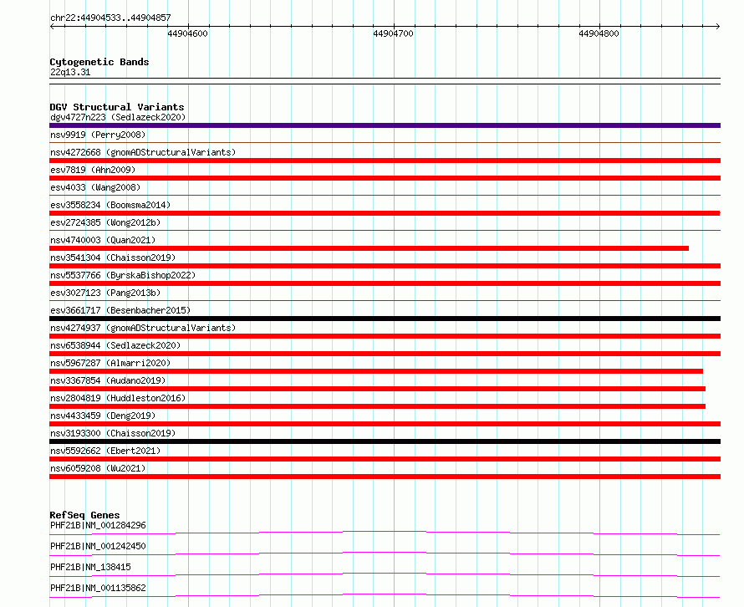Click the red bar of nsv5592662
The image size is (744, 607).
(385, 459)
